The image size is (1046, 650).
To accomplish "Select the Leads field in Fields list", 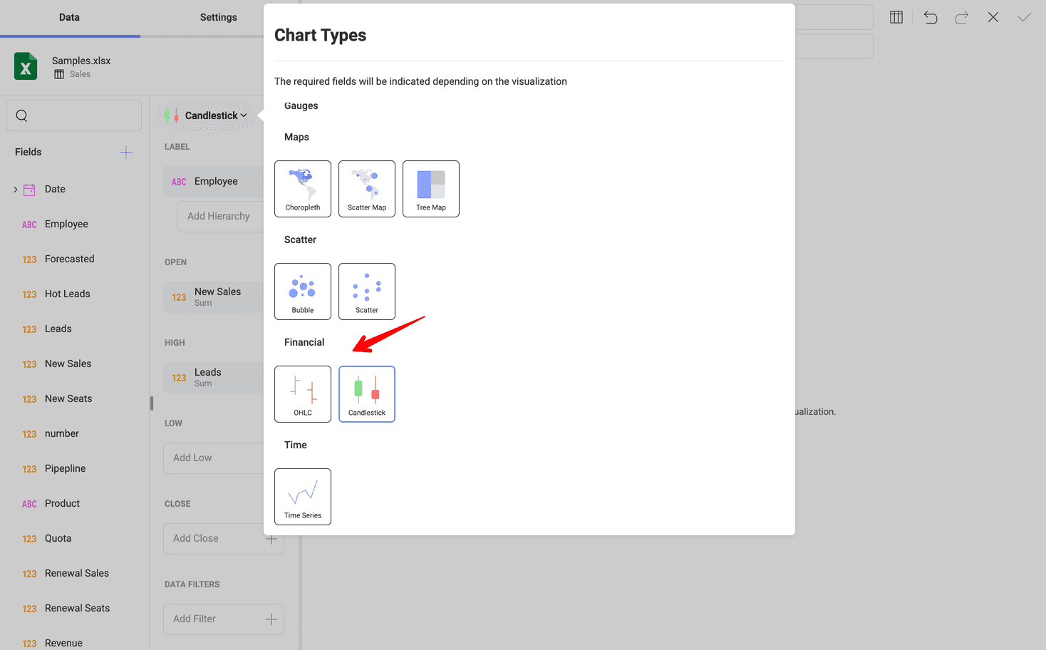I will tap(58, 329).
